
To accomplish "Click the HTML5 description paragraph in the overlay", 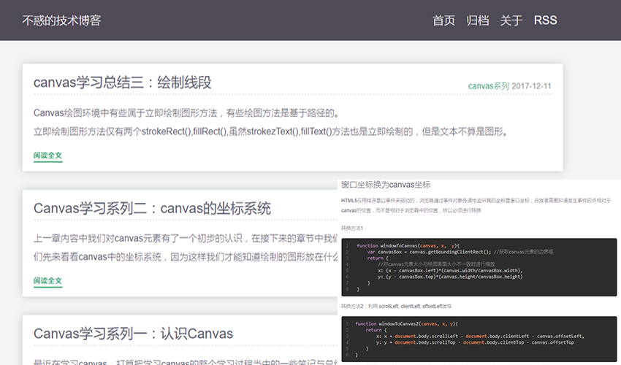I will (x=475, y=204).
